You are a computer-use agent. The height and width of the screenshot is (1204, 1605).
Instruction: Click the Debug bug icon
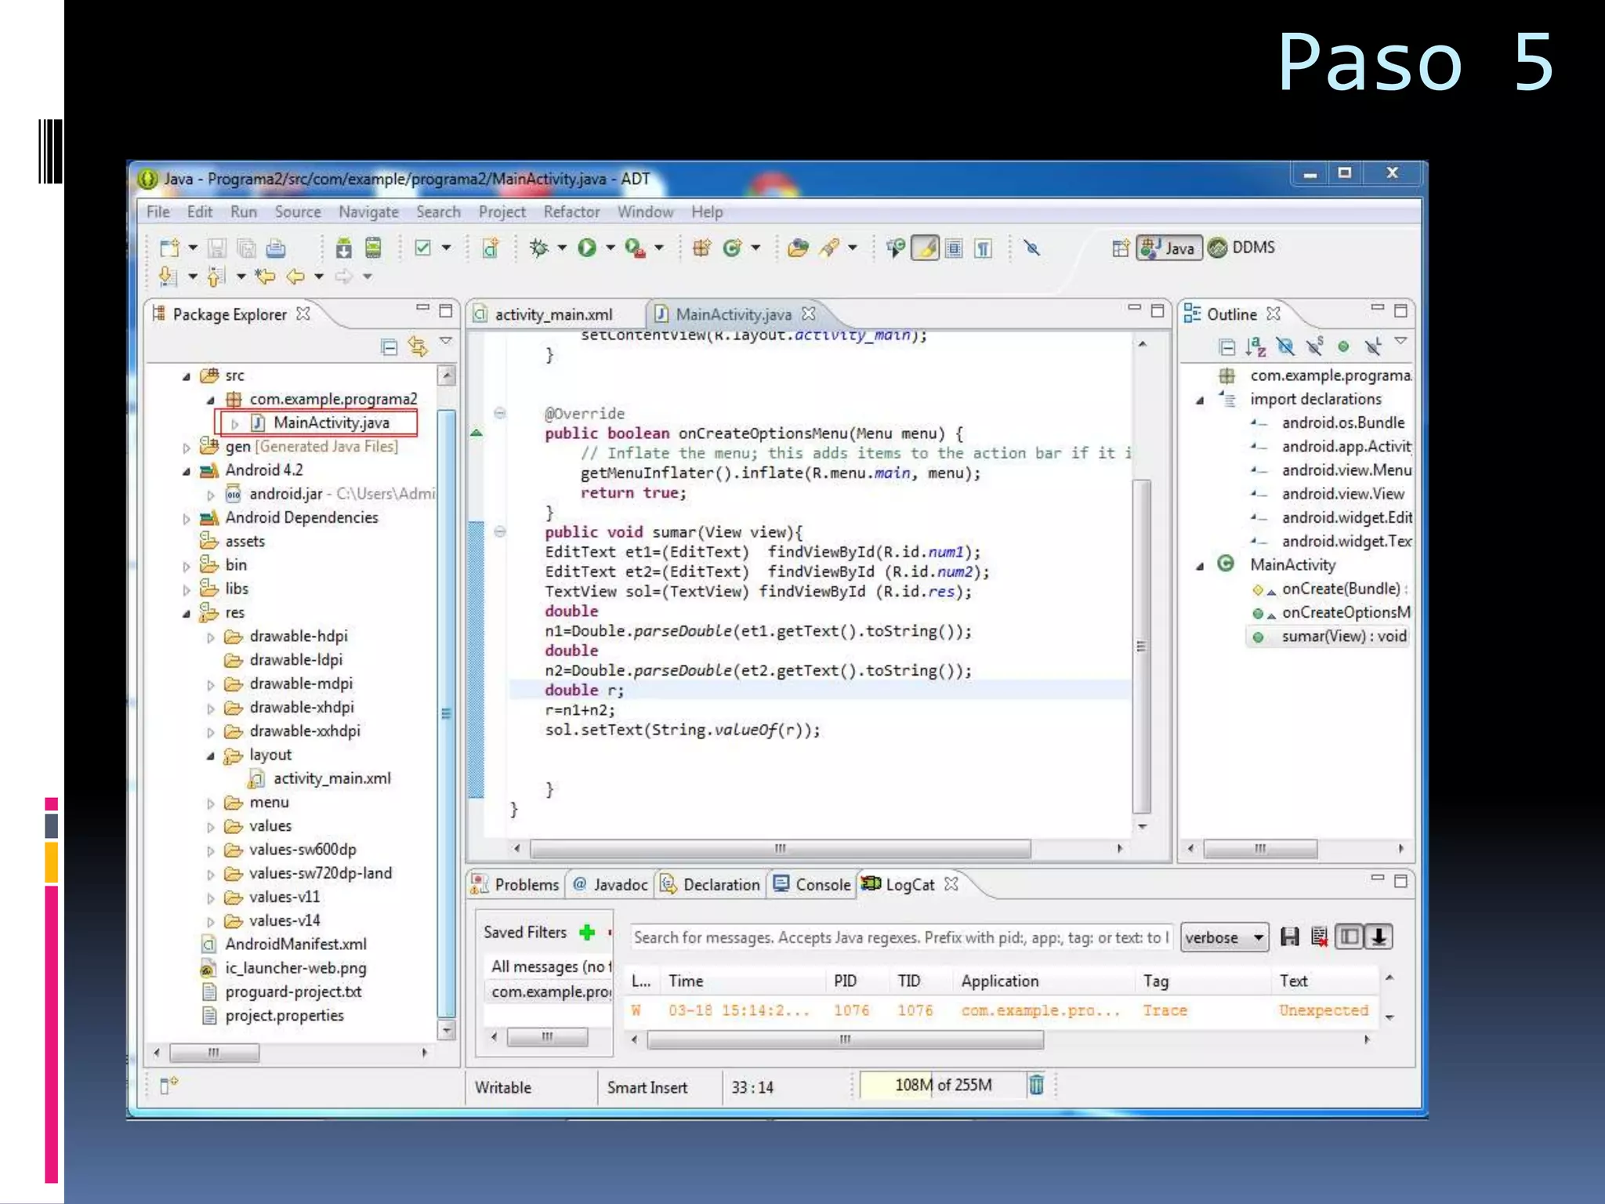tap(539, 248)
